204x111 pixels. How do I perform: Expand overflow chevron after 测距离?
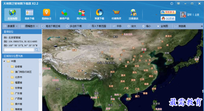[x=202, y=26]
